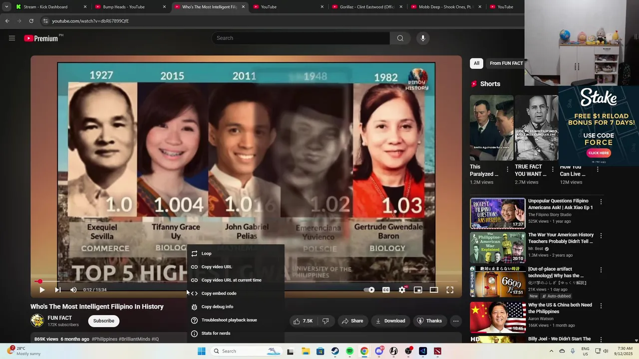Open menu for Mr. Beat video
639x359 pixels.
[x=601, y=235]
